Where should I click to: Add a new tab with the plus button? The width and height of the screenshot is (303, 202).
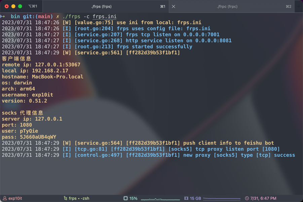pyautogui.click(x=299, y=7)
